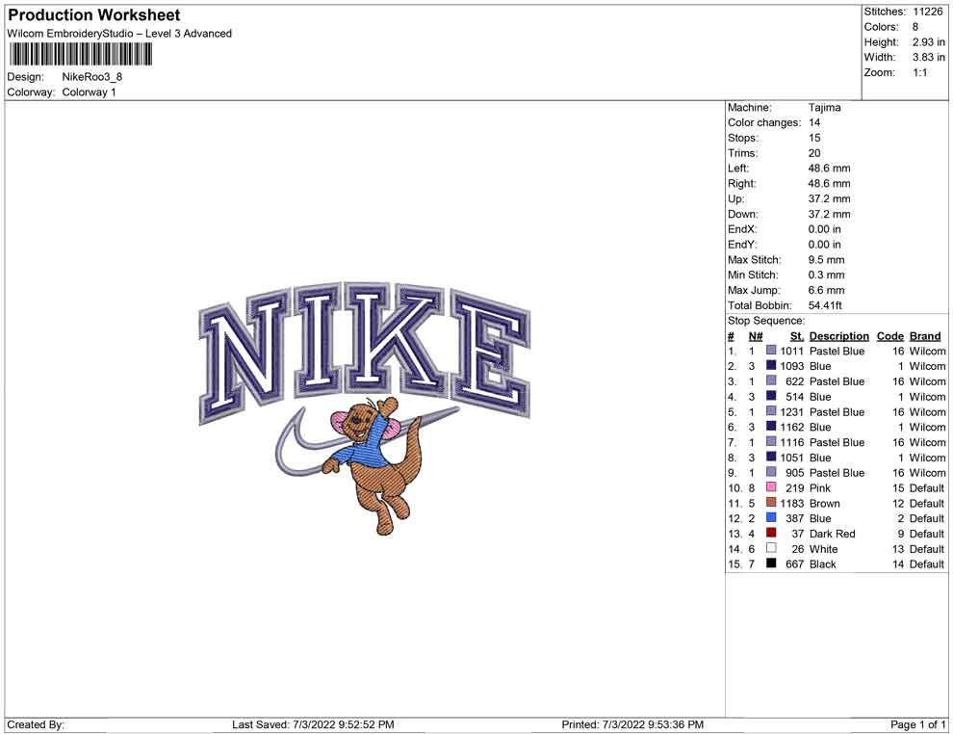
Task: Click the Colorway 1 value
Action: pos(89,92)
